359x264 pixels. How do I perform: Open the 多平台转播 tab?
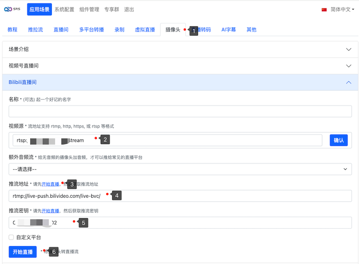[91, 30]
